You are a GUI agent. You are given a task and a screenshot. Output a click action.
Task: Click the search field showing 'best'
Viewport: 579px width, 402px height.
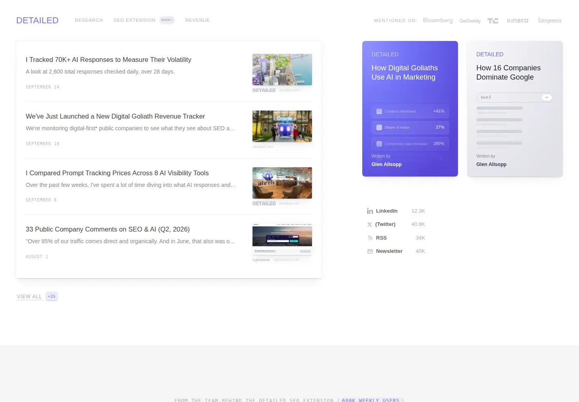(x=515, y=97)
